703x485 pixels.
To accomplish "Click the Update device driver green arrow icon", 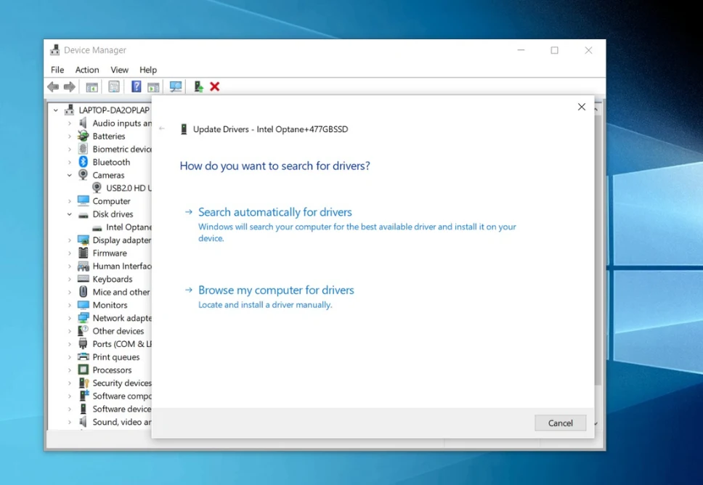I will pos(198,86).
